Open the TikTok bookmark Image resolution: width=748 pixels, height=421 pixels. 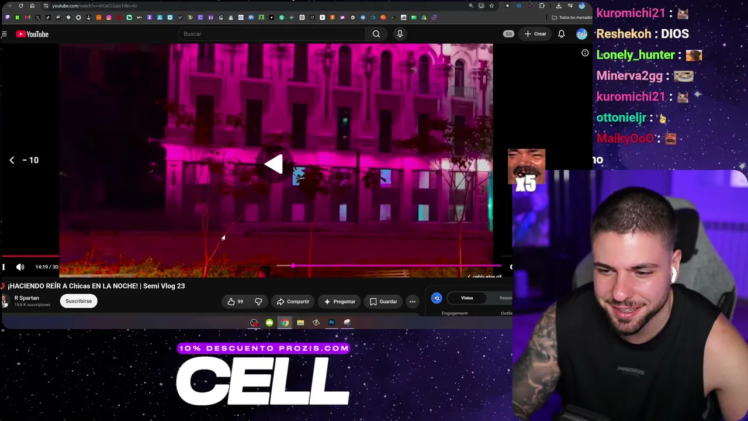click(x=48, y=18)
